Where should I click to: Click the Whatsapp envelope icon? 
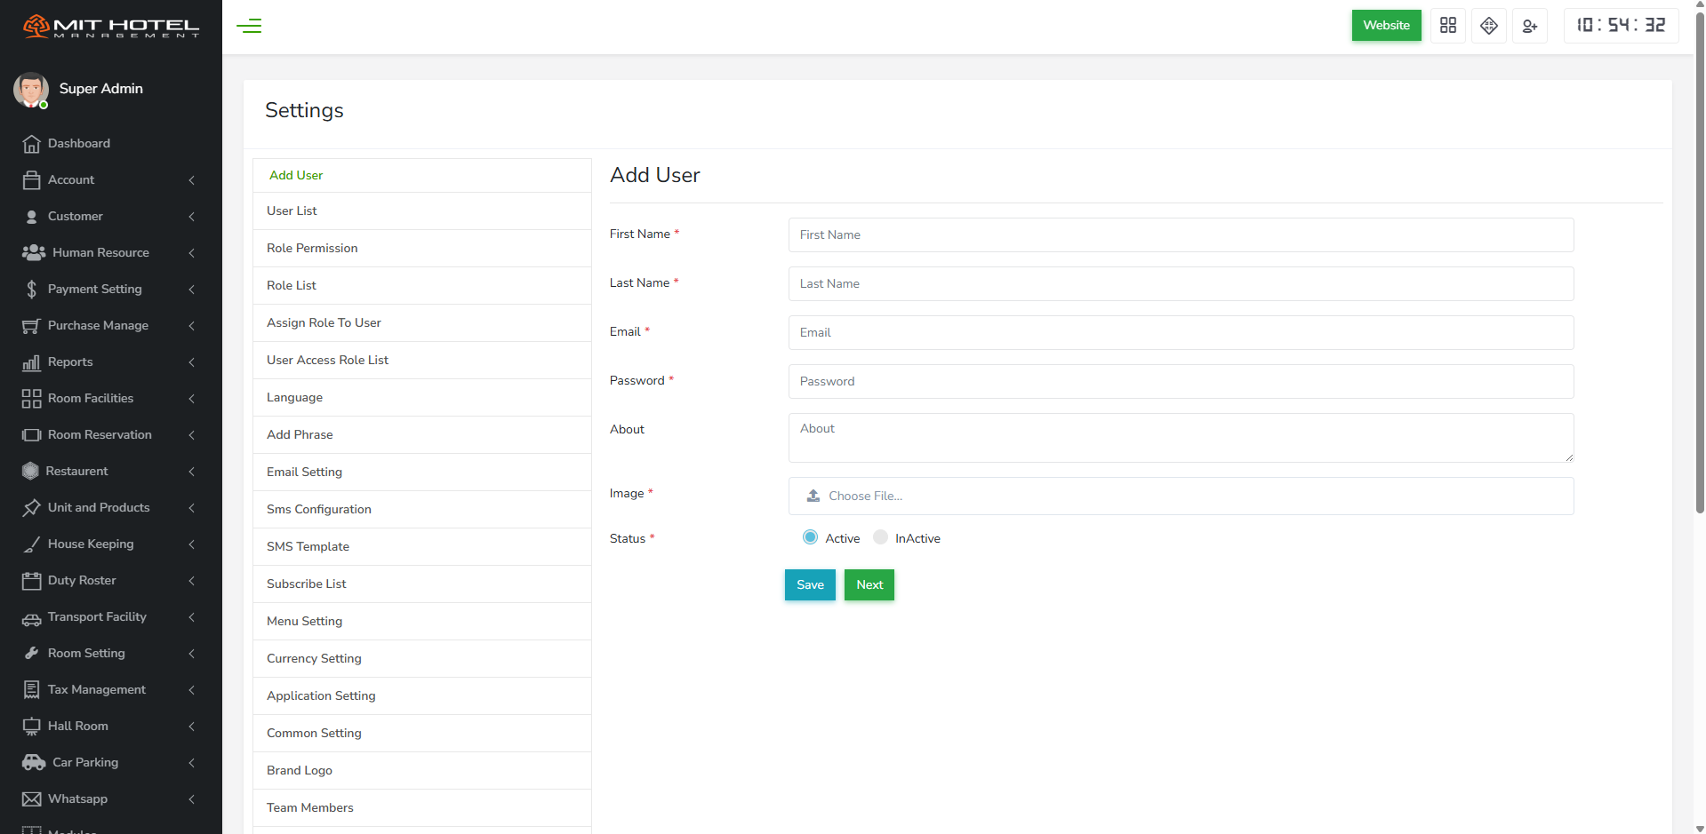click(x=31, y=799)
